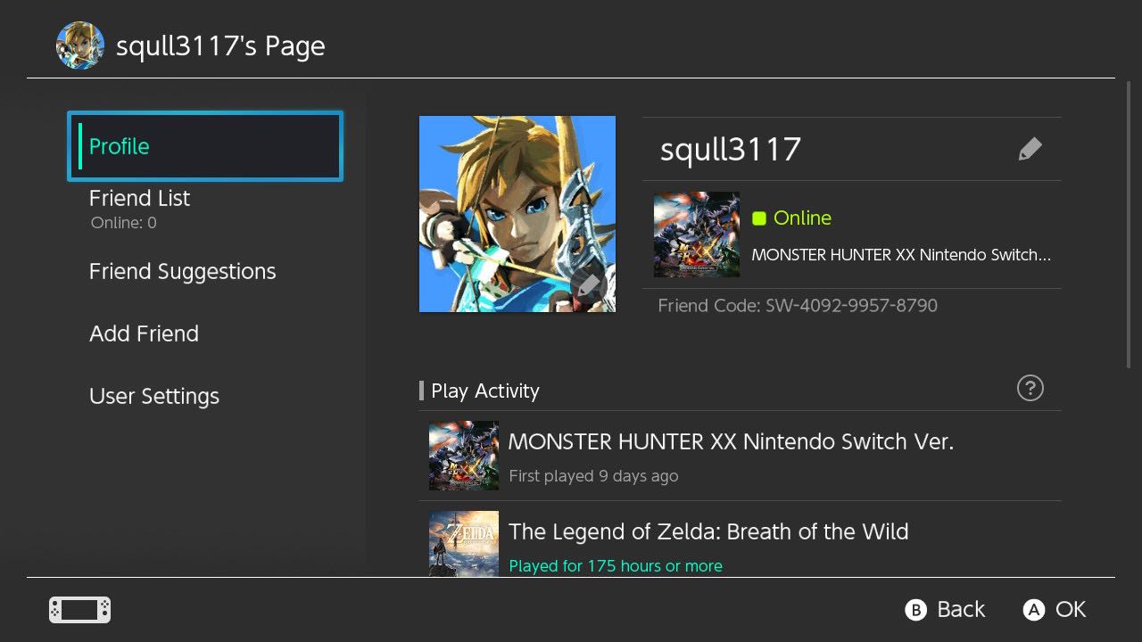1142x642 pixels.
Task: Click the edit pencil on the profile picture
Action: point(589,286)
